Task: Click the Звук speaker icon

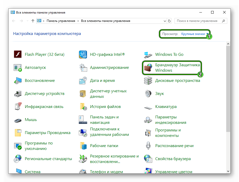Action: click(148, 94)
